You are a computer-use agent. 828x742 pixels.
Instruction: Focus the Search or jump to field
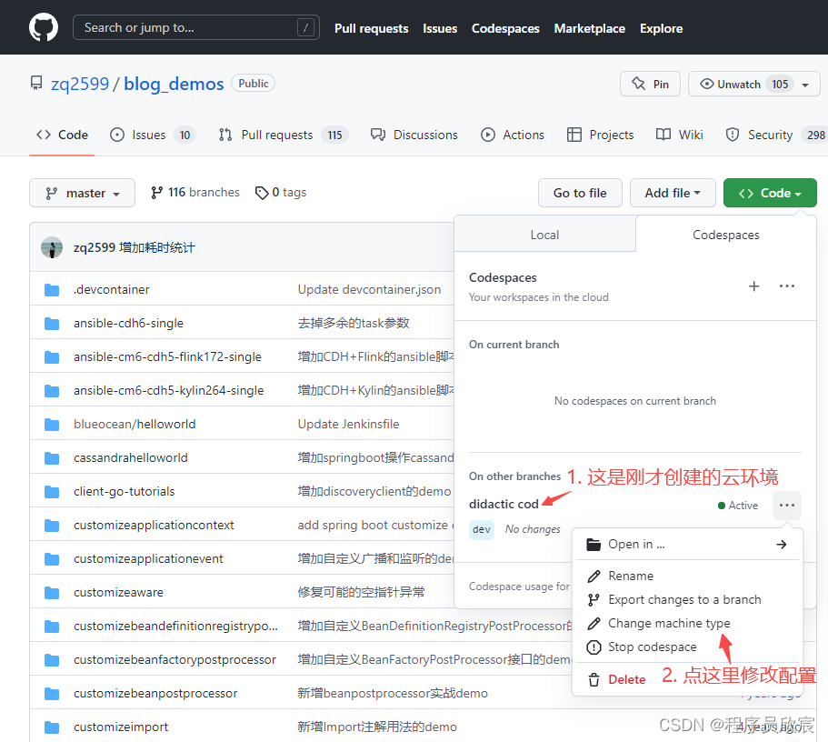coord(196,27)
